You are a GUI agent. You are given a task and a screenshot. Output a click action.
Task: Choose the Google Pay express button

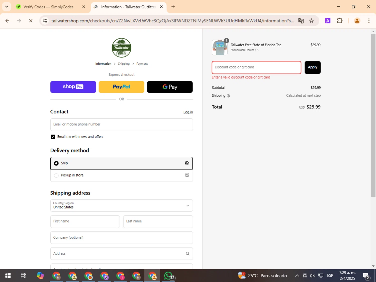[x=170, y=87]
